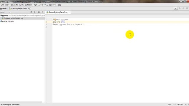Image resolution: width=189 pixels, height=106 pixels.
Task: Open the Edit menu
Action: (2, 5)
